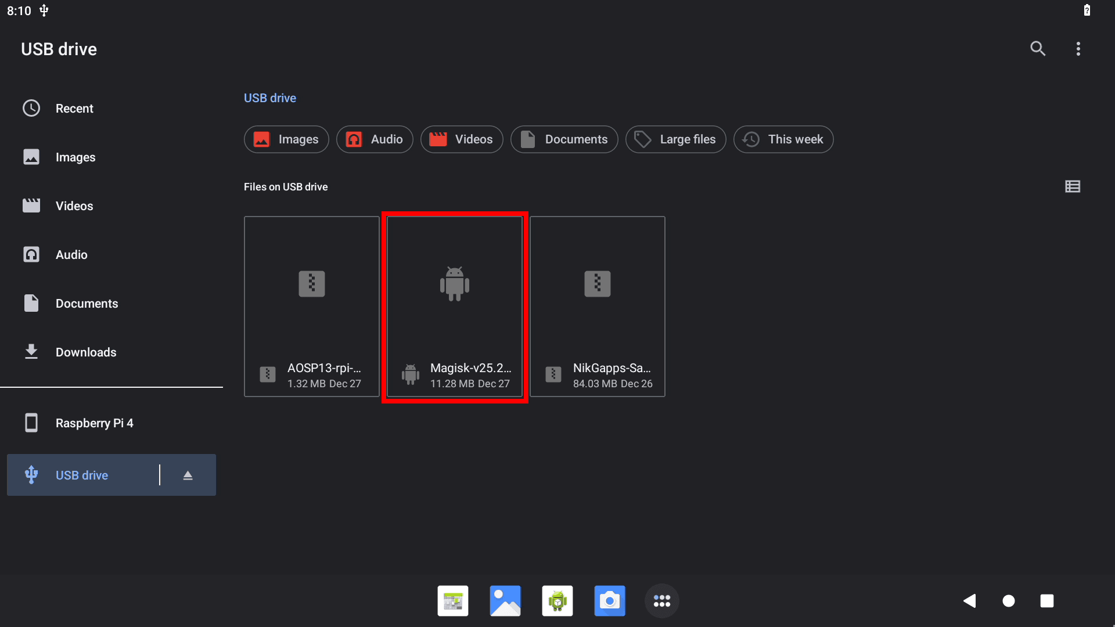Launch the first taskbar app with the grid icon
Viewport: 1115px width, 627px height.
point(453,601)
